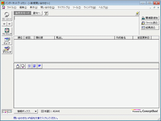Open the 情報ボックス dropdown
This screenshot has width=161, height=121.
click(x=26, y=111)
